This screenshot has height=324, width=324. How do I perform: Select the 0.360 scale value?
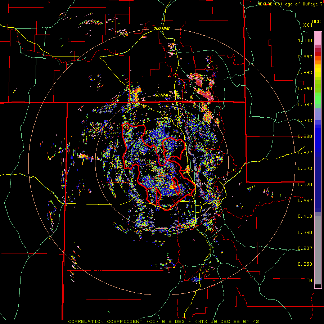coord(305,233)
